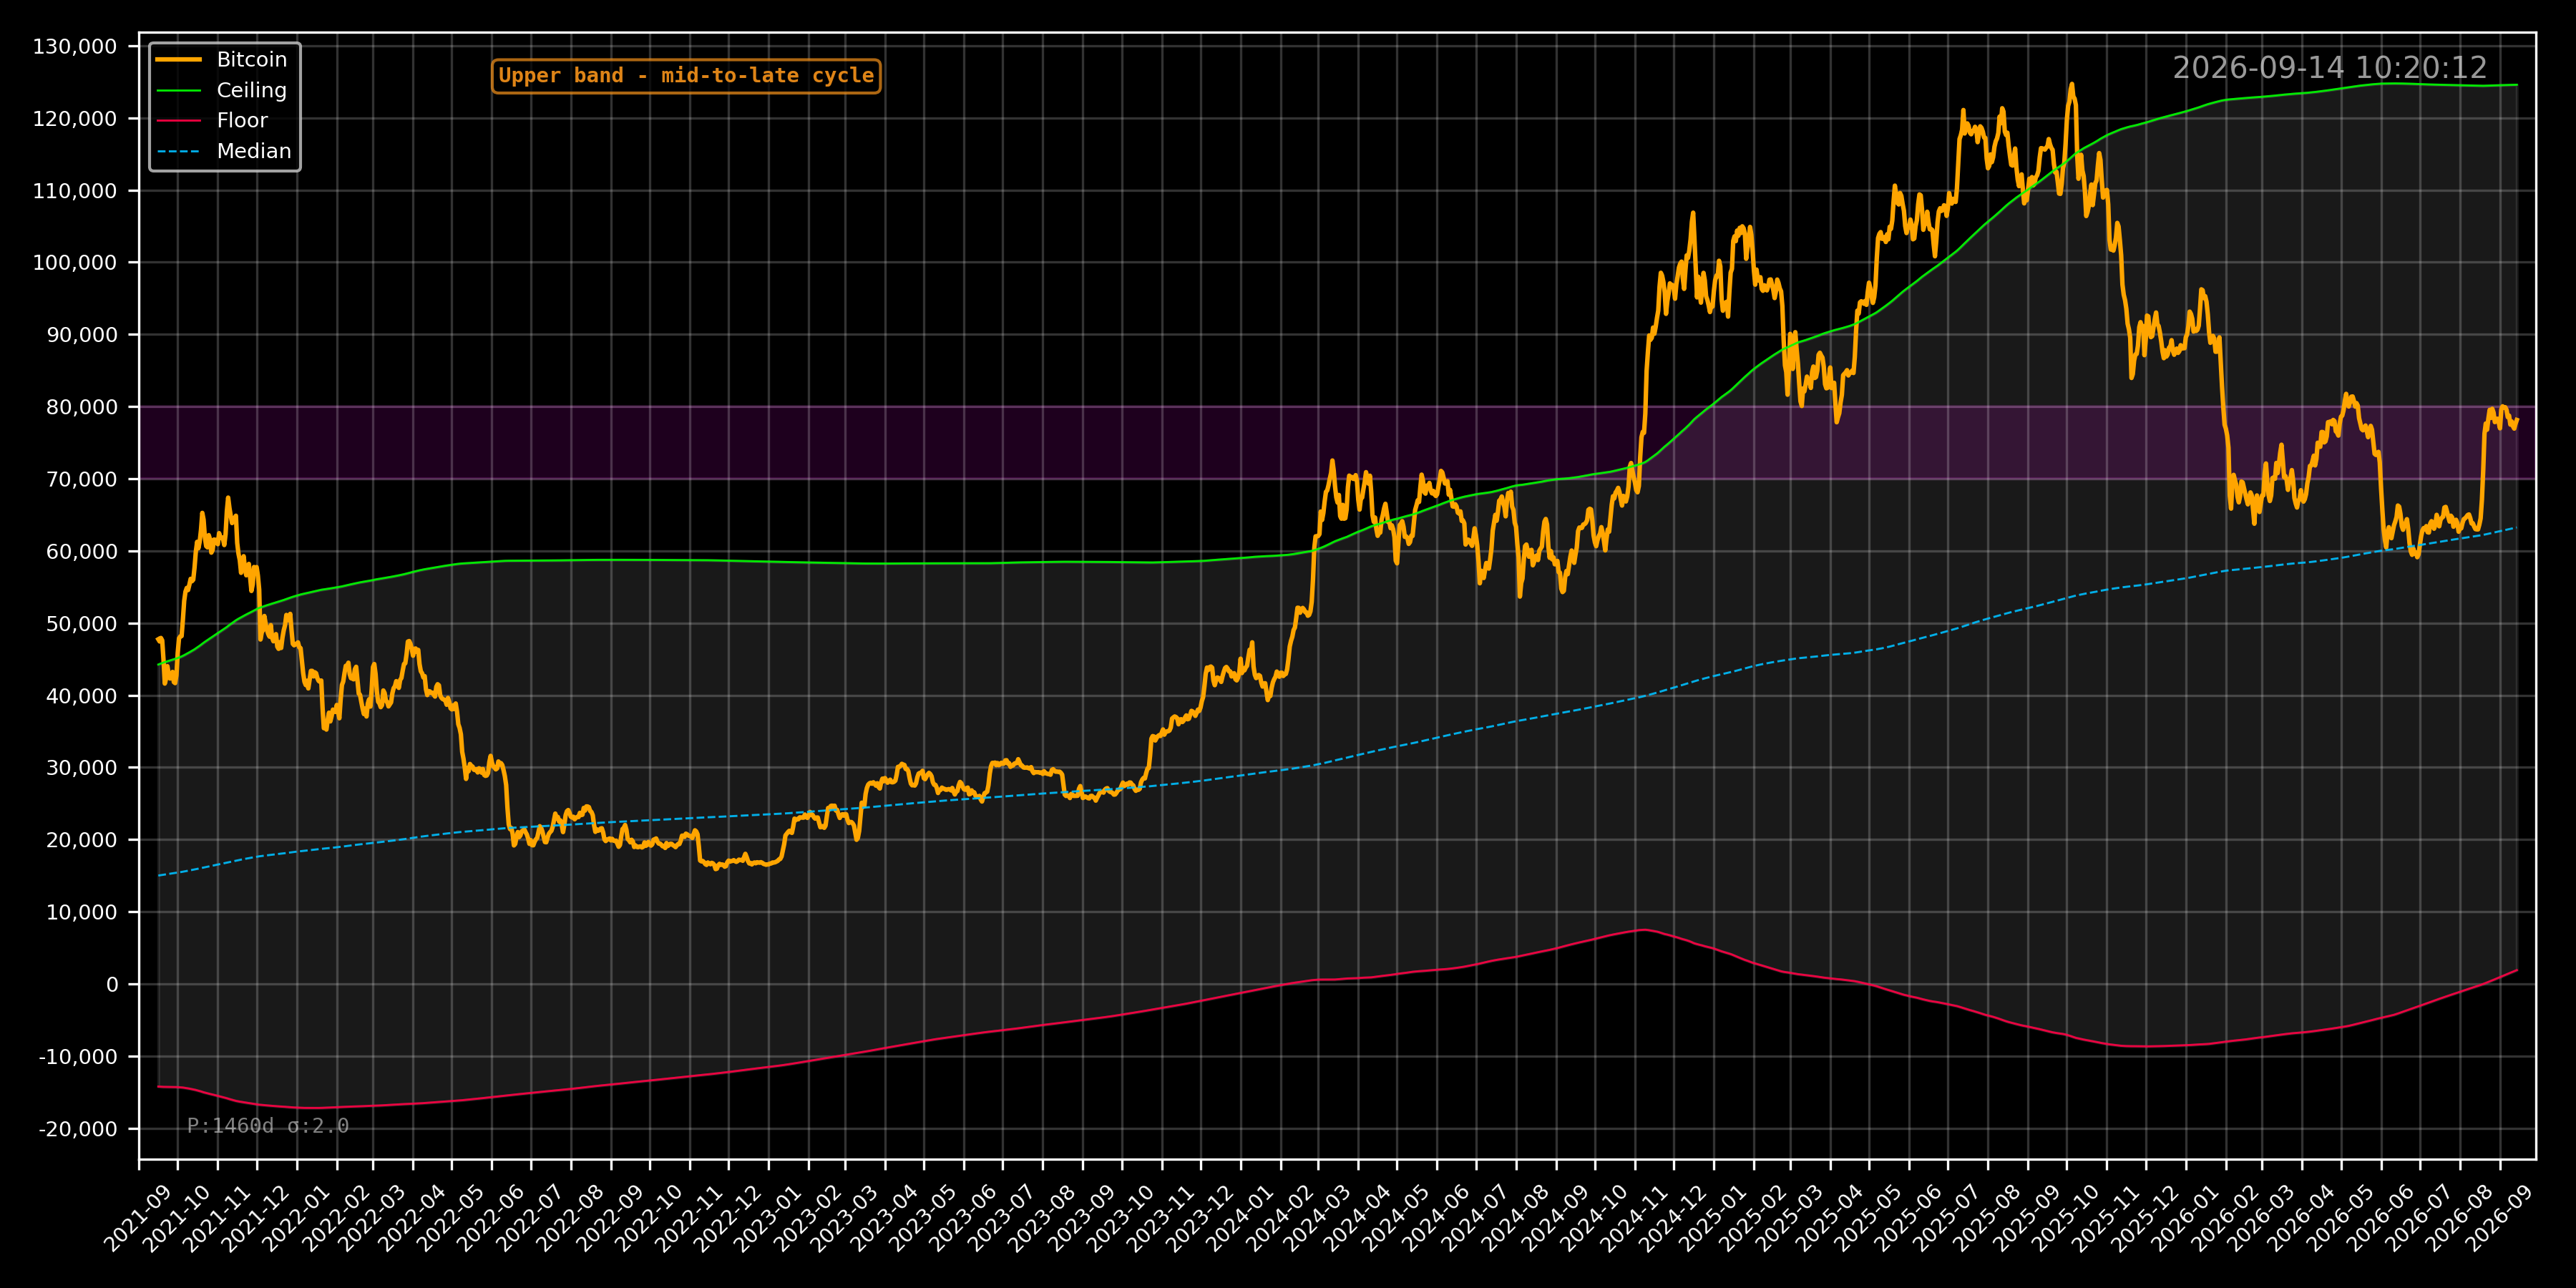Screen dimensions: 2576x1288
Task: Click the 2022-01 x-axis date label
Action: click(296, 1218)
